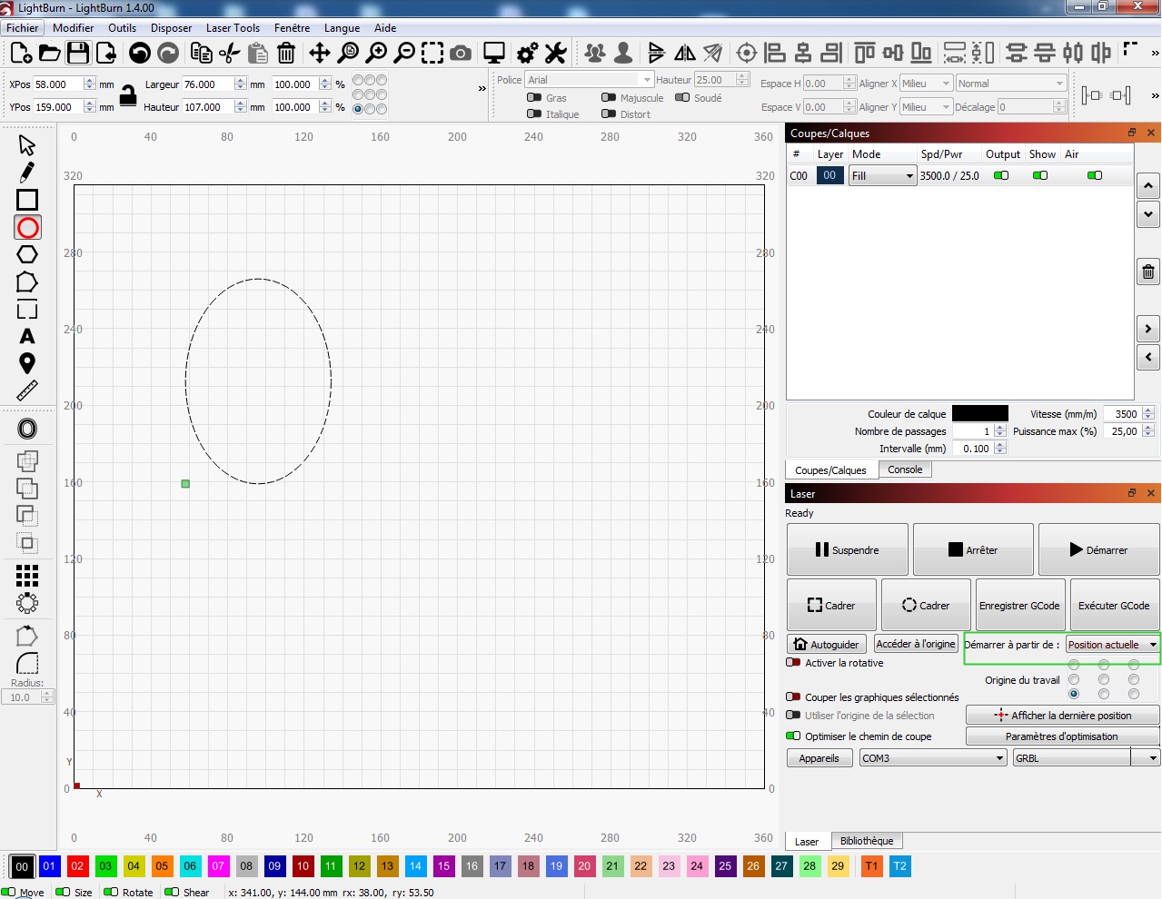Toggle the aspect ratio lock icon
1162x899 pixels.
[128, 94]
